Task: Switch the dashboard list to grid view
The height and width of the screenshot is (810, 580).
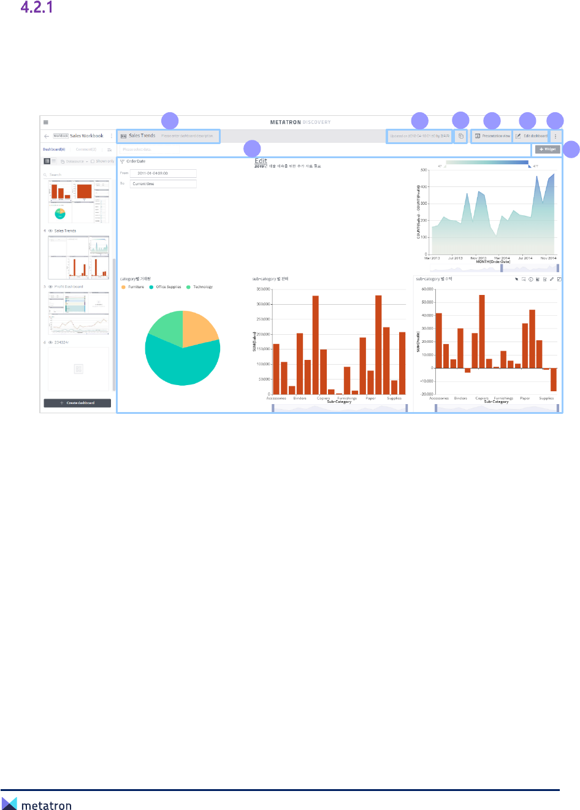Action: point(47,161)
